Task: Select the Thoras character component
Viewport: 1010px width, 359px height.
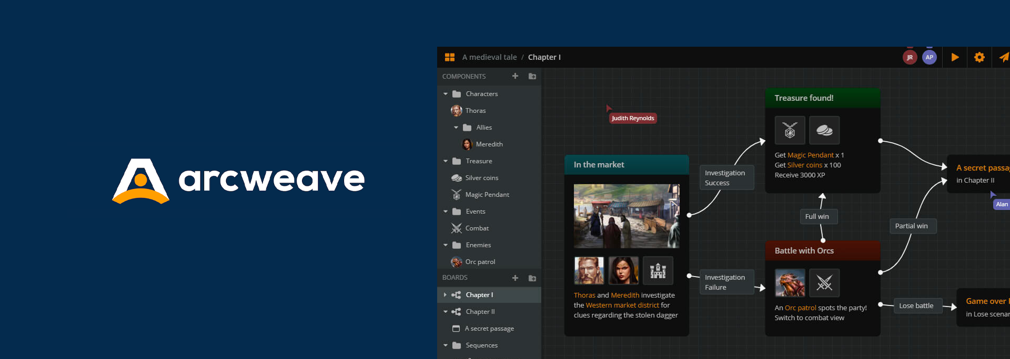Action: point(475,111)
